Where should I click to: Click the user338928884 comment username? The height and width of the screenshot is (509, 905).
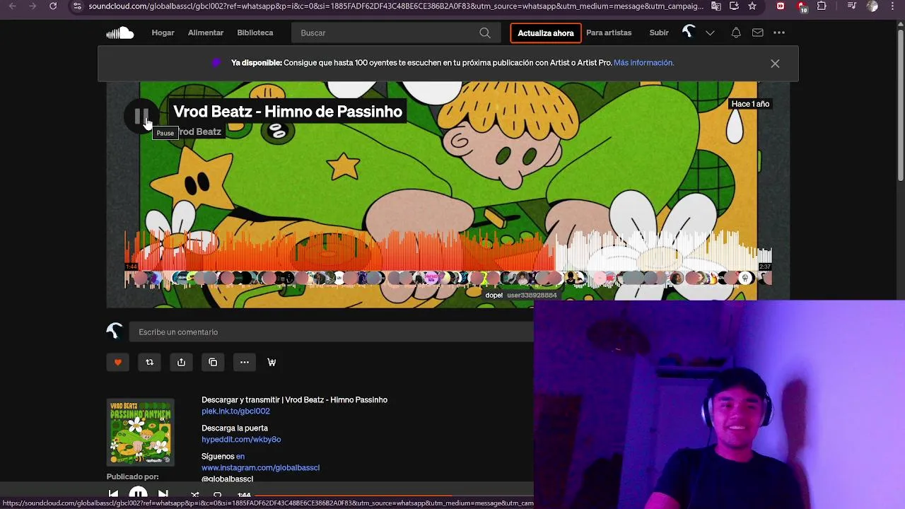pyautogui.click(x=532, y=296)
